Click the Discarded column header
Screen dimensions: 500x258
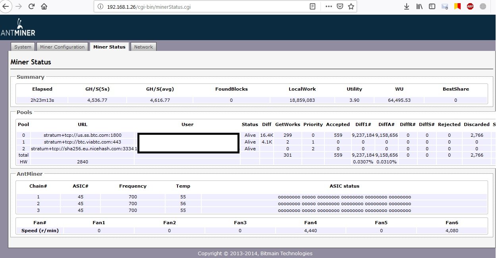[477, 124]
